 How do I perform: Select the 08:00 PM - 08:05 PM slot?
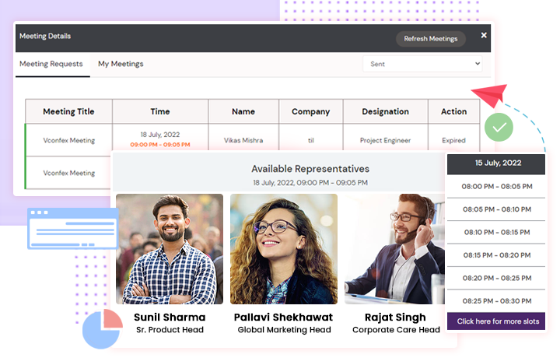pyautogui.click(x=496, y=186)
